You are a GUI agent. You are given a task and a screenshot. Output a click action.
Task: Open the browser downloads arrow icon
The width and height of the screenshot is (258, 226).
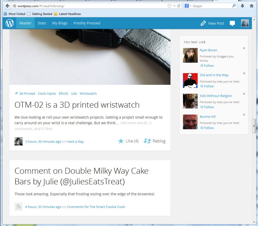pos(243,6)
